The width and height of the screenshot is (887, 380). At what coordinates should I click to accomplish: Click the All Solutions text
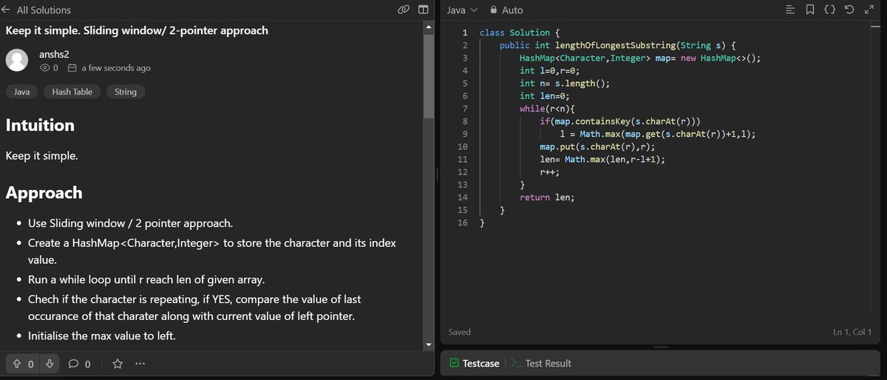(44, 10)
